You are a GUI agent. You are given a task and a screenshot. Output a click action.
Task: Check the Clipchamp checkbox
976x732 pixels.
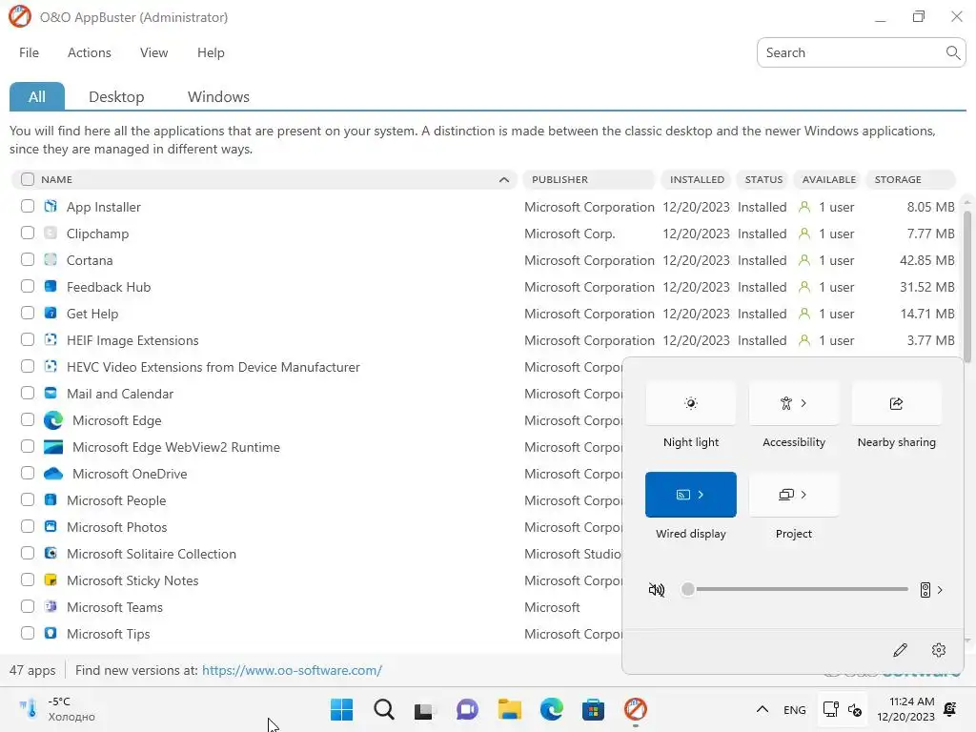[28, 233]
